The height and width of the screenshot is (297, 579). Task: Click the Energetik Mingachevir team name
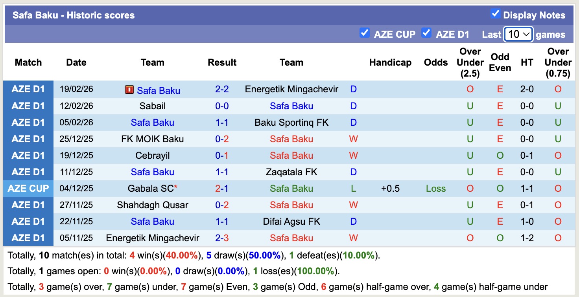point(291,89)
